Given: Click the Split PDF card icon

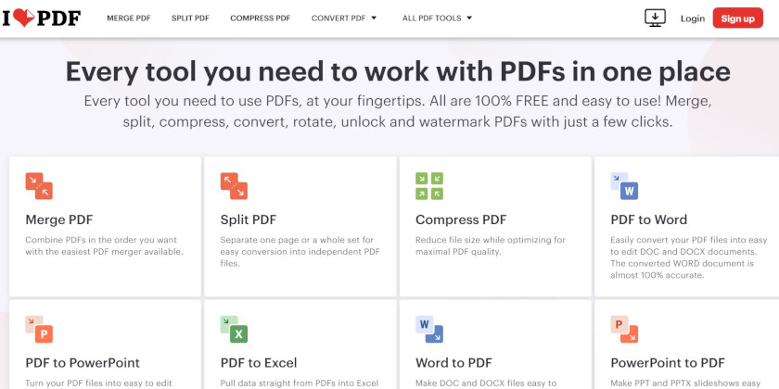Looking at the screenshot, I should point(234,186).
